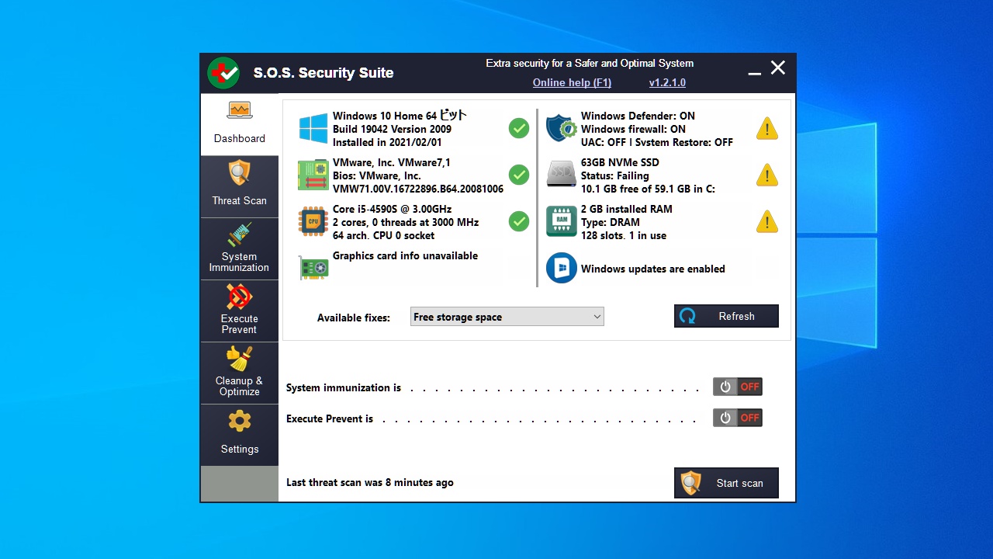The height and width of the screenshot is (559, 993).
Task: Click 'Installed in 2021/02/01' text
Action: pos(387,142)
